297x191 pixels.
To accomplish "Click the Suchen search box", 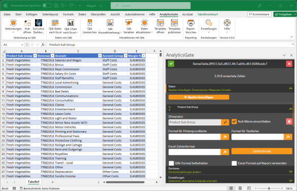I will [151, 6].
